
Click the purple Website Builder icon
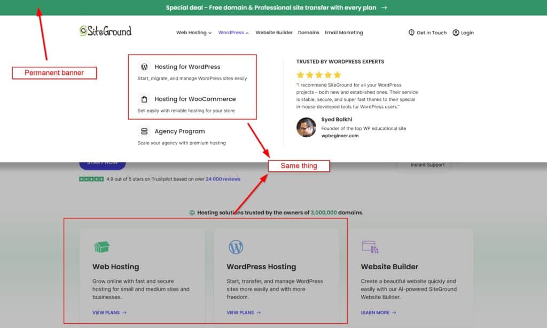[370, 247]
